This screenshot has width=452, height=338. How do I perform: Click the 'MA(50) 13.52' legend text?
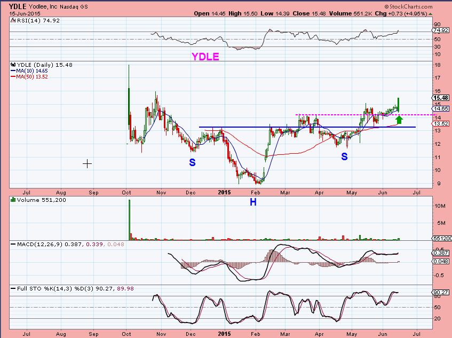coord(32,77)
